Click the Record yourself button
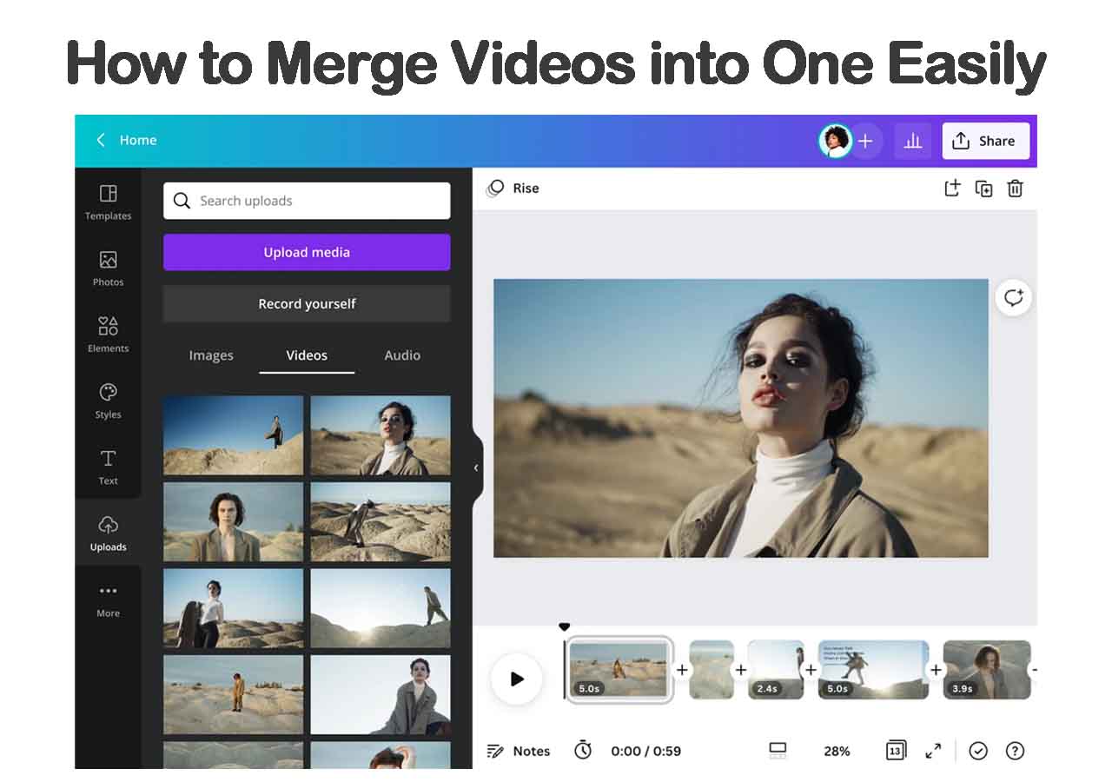Viewport: 1112px width, 782px height. (x=307, y=304)
